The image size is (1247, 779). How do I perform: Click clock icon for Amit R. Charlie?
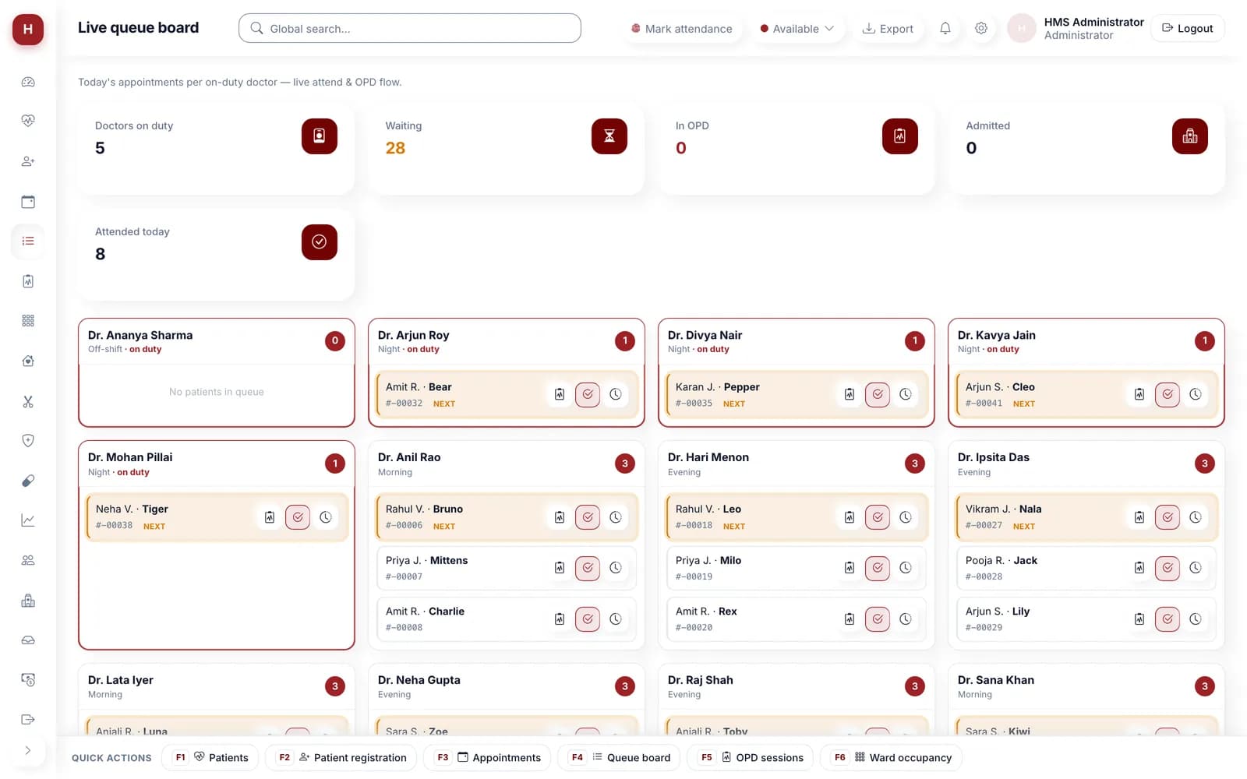pyautogui.click(x=616, y=619)
